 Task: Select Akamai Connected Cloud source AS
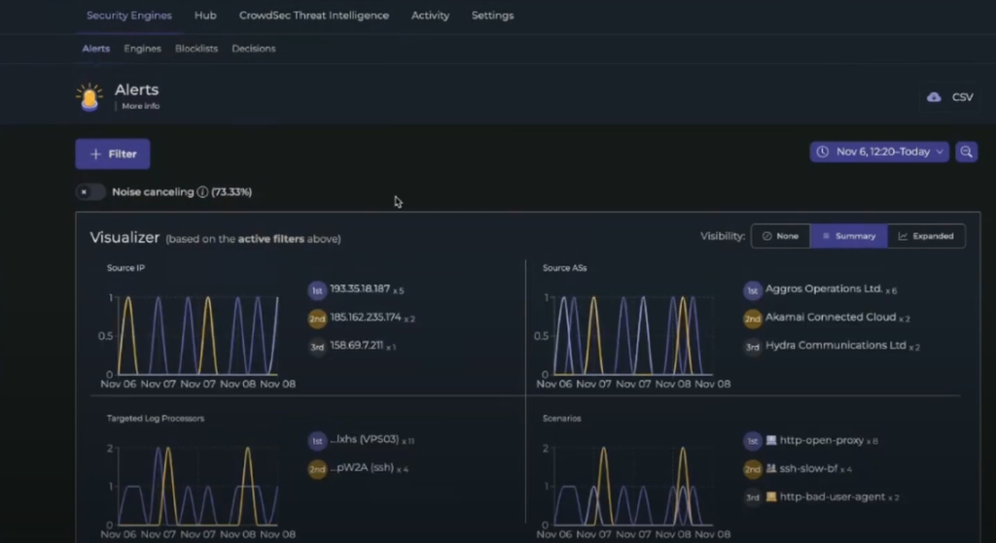(831, 318)
